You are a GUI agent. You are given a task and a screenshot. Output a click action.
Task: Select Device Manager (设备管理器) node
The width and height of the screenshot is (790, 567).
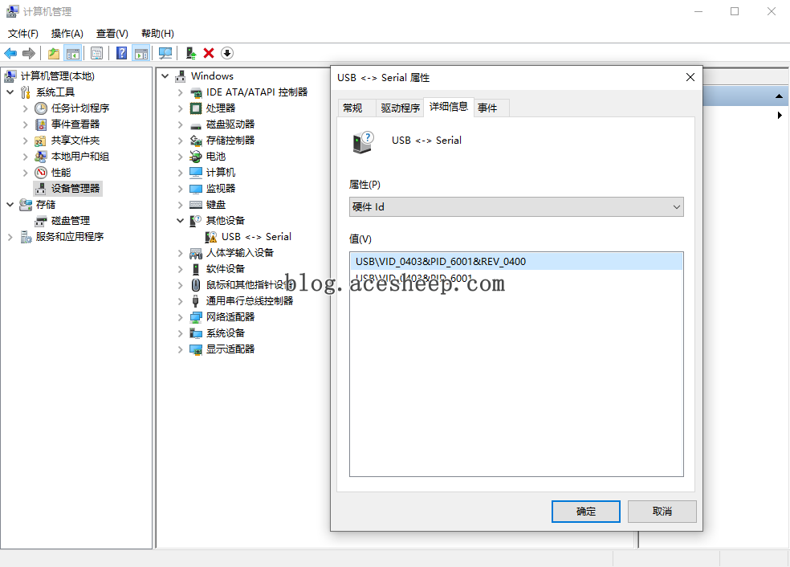click(75, 189)
